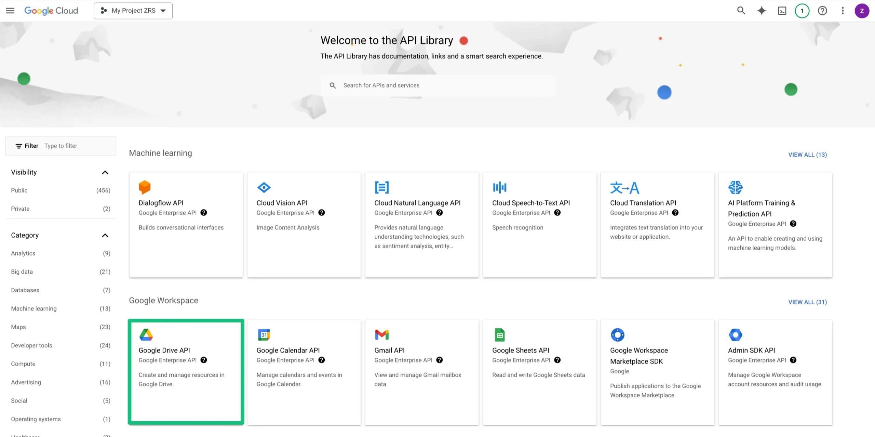Open Cloud Shell terminal from the top bar
The height and width of the screenshot is (437, 875).
(x=782, y=11)
